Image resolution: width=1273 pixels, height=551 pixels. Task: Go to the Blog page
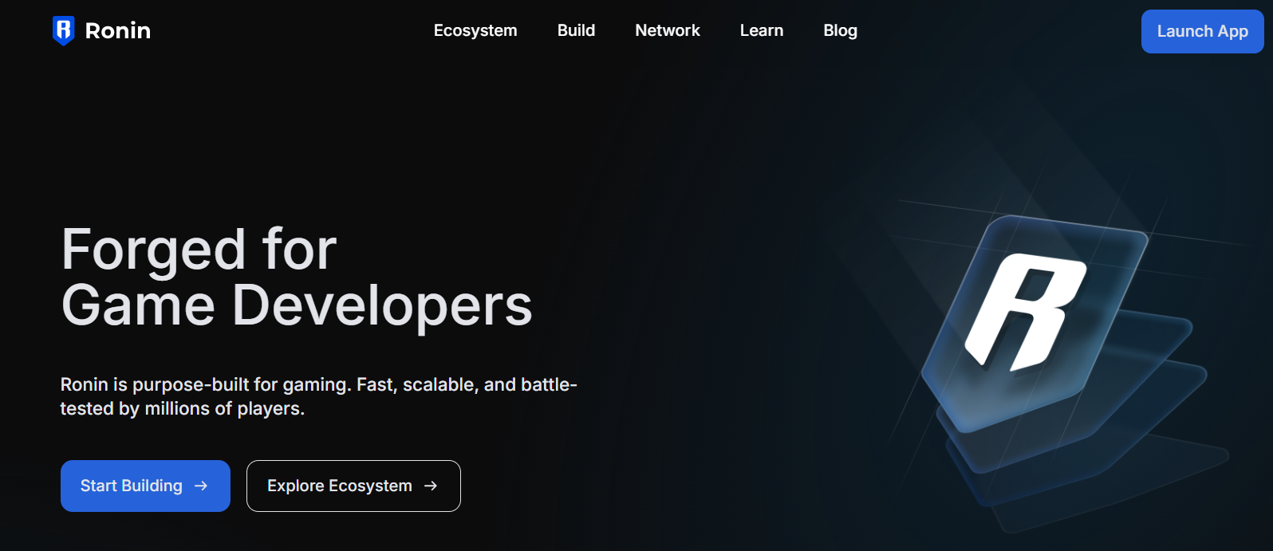[x=840, y=31]
